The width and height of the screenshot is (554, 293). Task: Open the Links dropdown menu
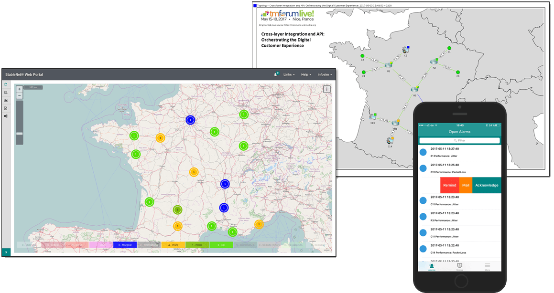(289, 74)
